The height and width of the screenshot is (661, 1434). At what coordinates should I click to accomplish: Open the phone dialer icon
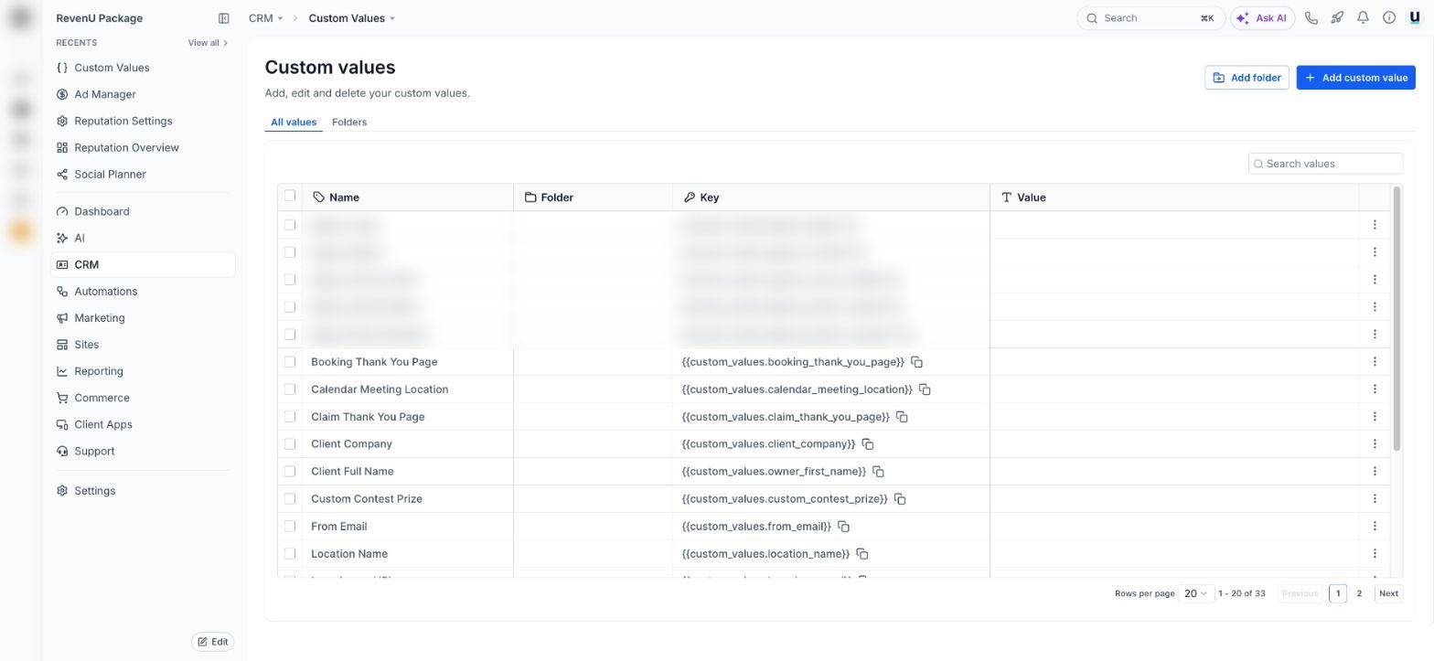click(1311, 18)
